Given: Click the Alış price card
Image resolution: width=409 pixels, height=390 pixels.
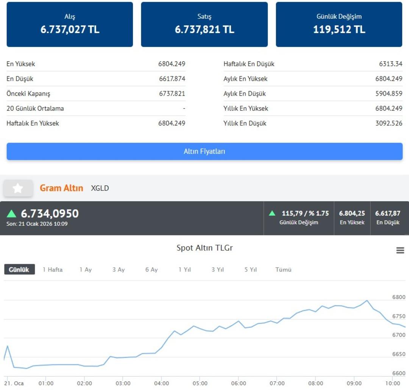Looking at the screenshot, I should 70,24.
